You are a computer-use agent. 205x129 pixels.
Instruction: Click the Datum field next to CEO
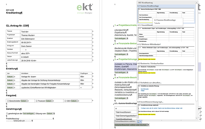(74, 101)
